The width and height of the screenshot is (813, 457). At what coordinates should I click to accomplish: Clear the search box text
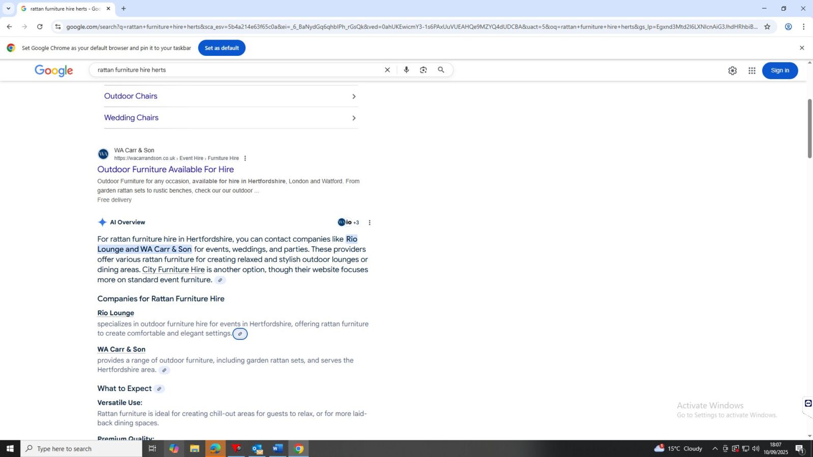(387, 70)
